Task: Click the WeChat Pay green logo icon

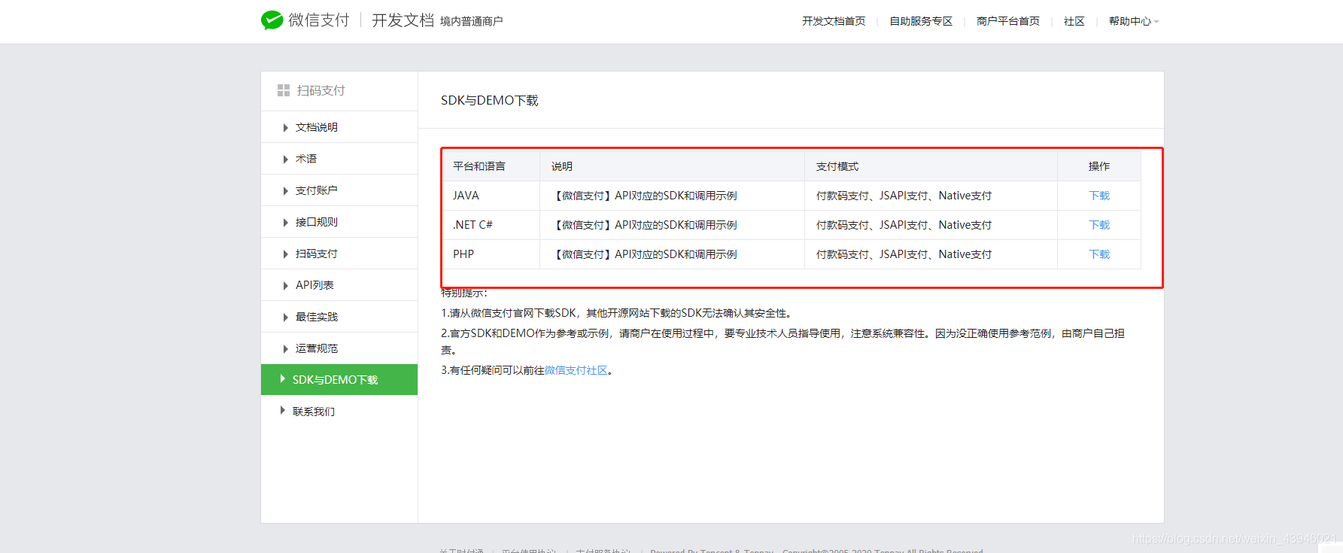Action: 272,20
